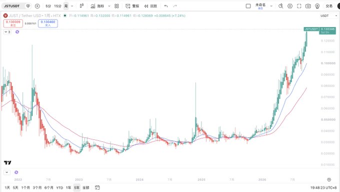The height and width of the screenshot is (192, 340).
Task: Click the TradingView logo on the chart
Action: click(7, 162)
